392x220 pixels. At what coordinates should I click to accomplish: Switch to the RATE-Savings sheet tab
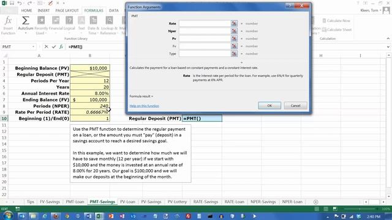pos(206,202)
